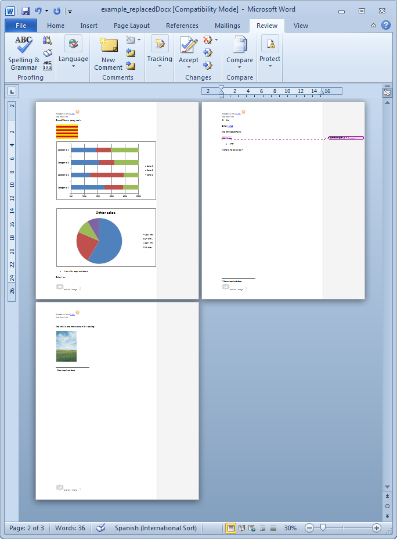Screen dimensions: 397x539
Task: Switch to the Page Layout tab
Action: 132,26
